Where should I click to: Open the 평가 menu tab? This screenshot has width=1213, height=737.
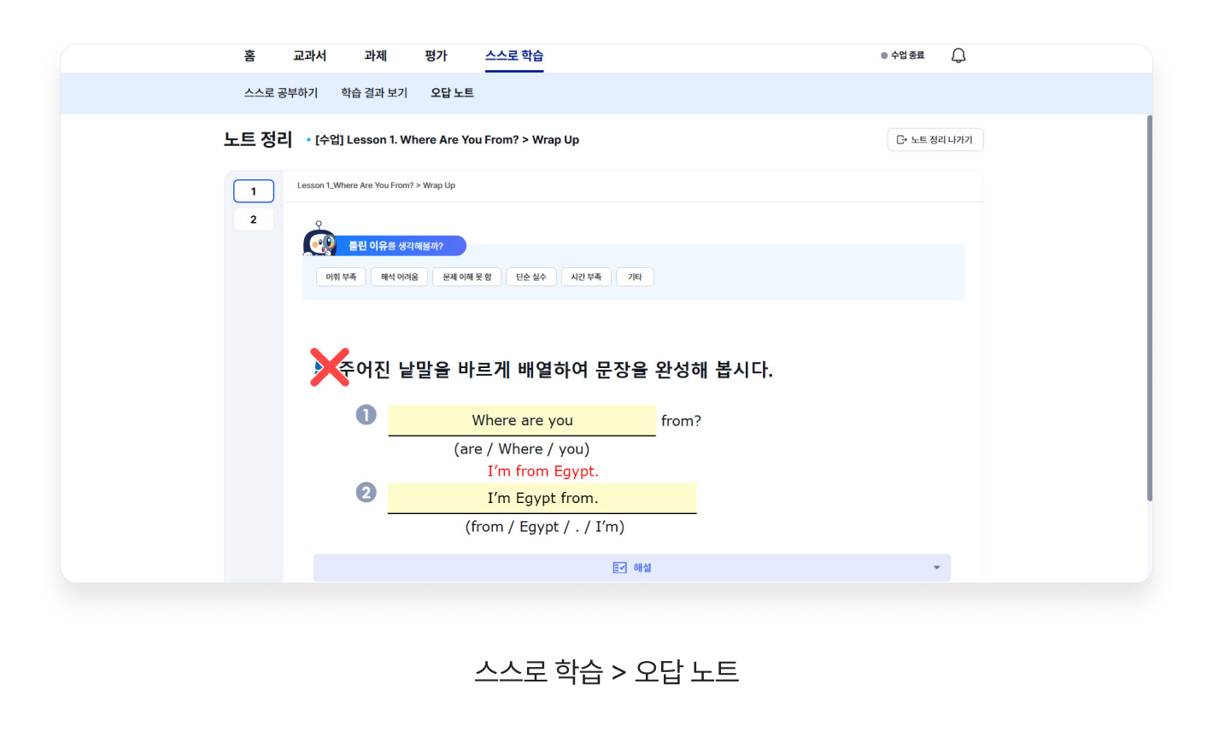point(436,56)
